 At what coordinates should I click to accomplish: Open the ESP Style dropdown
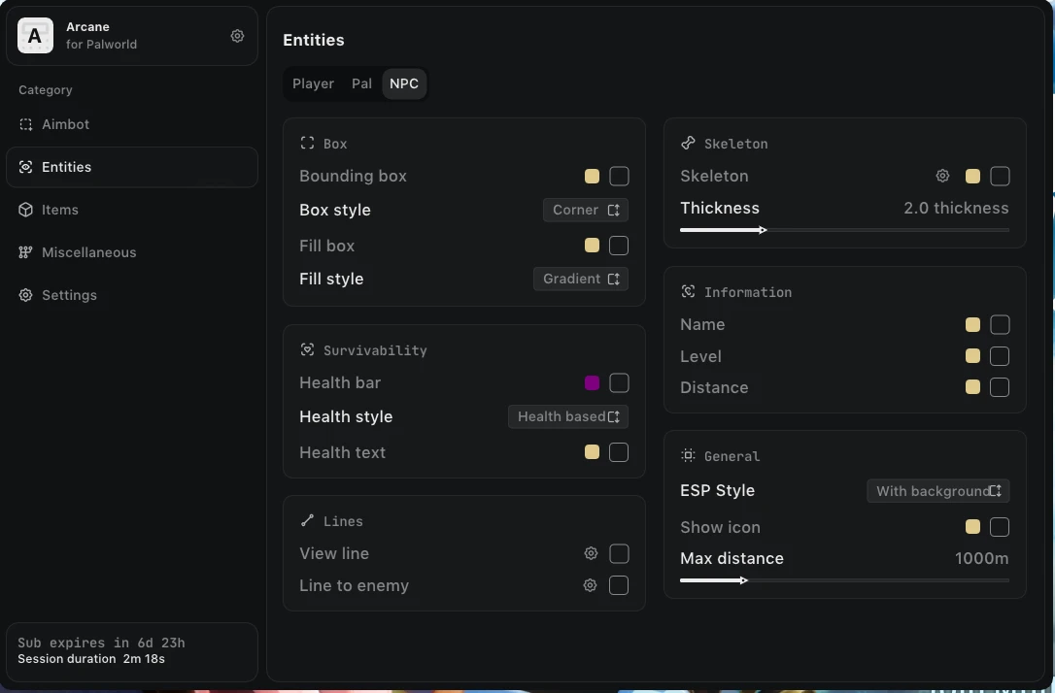point(937,491)
